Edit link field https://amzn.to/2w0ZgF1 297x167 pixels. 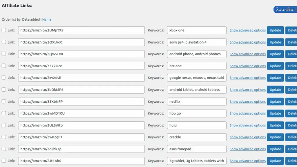81,137
